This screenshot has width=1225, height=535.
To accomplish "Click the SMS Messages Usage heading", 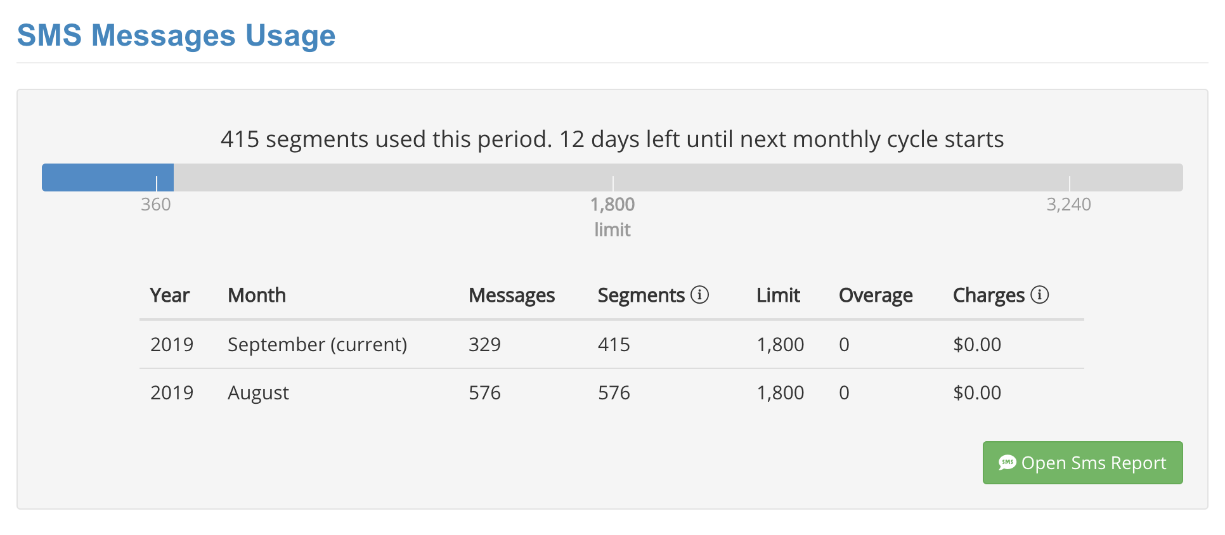I will tap(176, 35).
